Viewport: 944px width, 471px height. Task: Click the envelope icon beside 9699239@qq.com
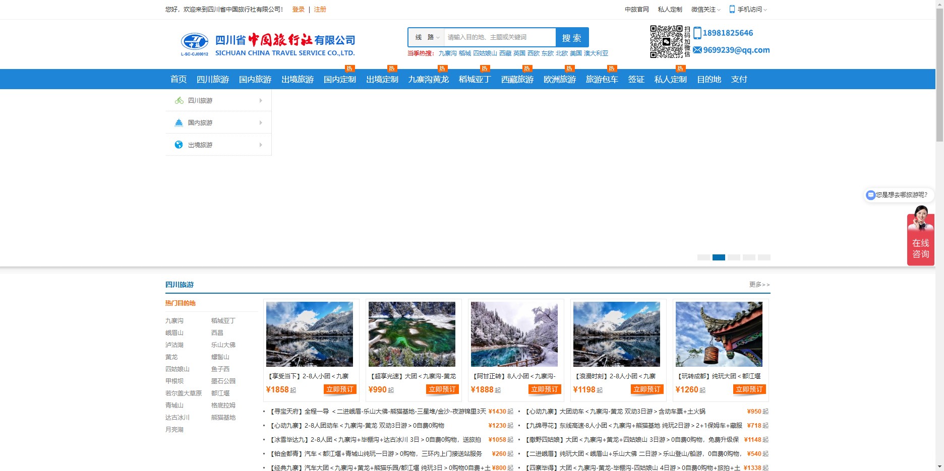(697, 50)
